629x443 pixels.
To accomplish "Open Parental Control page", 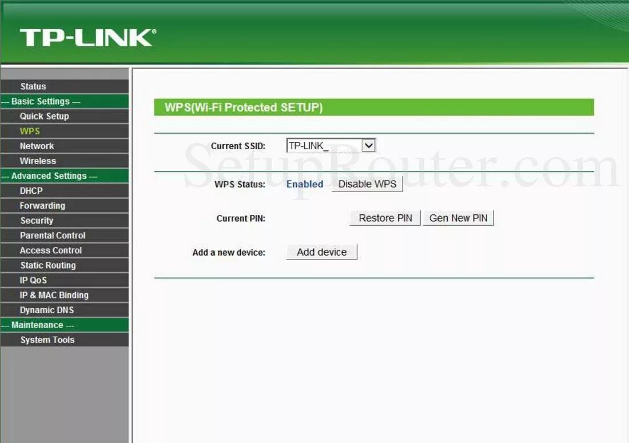I will pos(65,236).
